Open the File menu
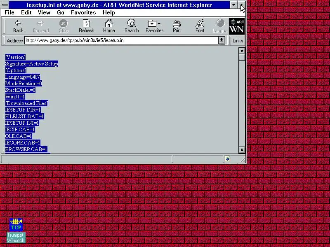This screenshot has height=247, width=330. click(9, 13)
